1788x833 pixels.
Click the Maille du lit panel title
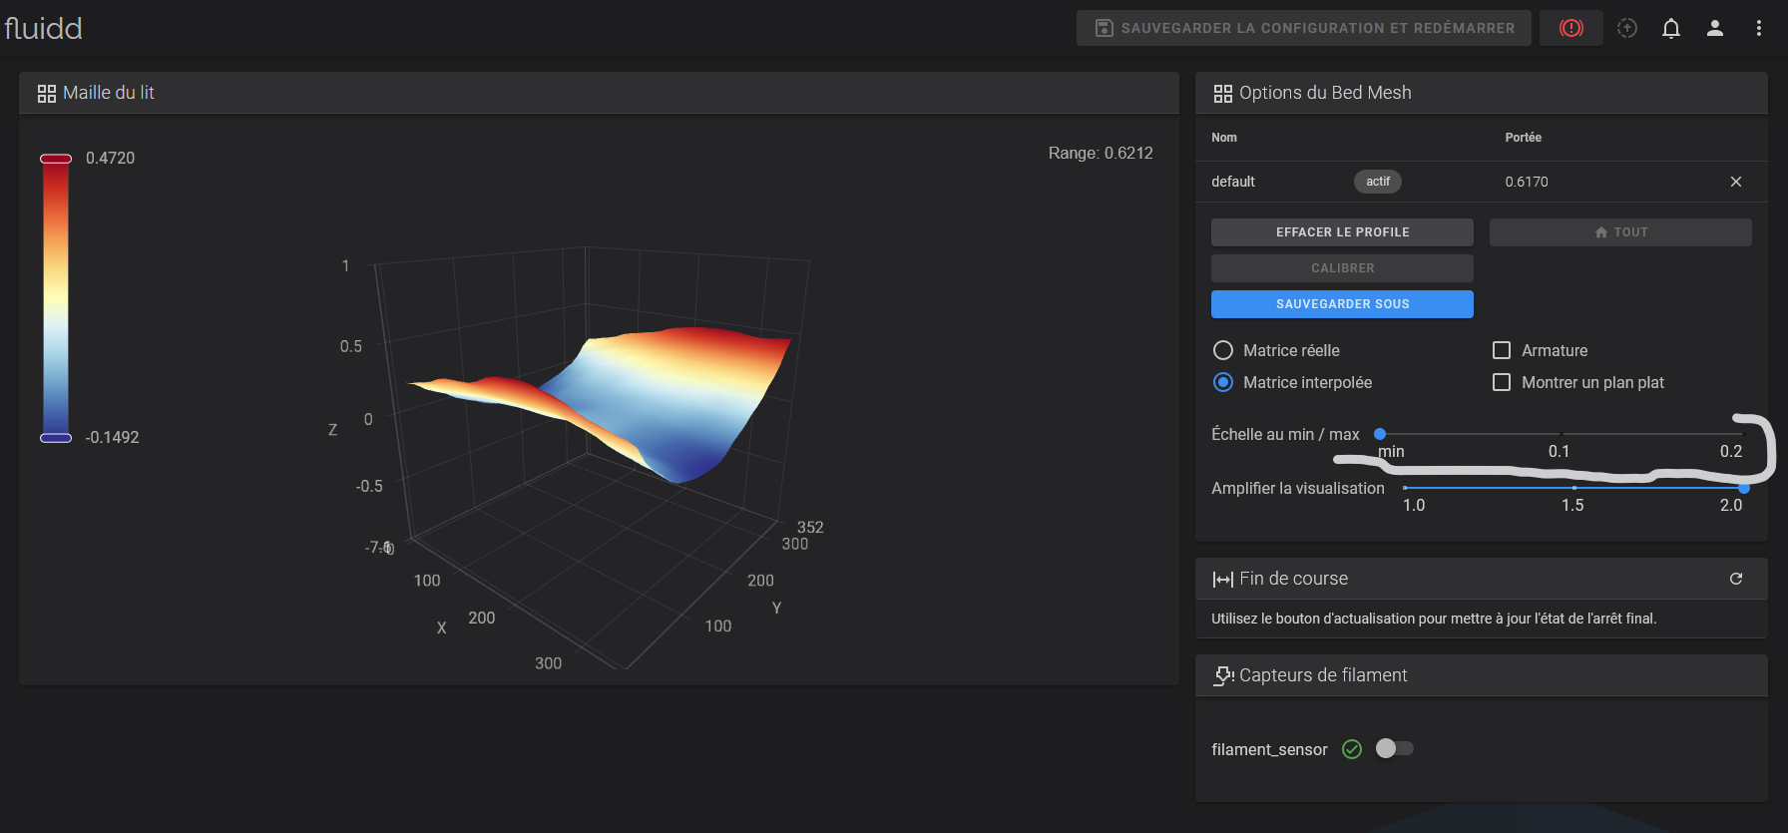[109, 93]
